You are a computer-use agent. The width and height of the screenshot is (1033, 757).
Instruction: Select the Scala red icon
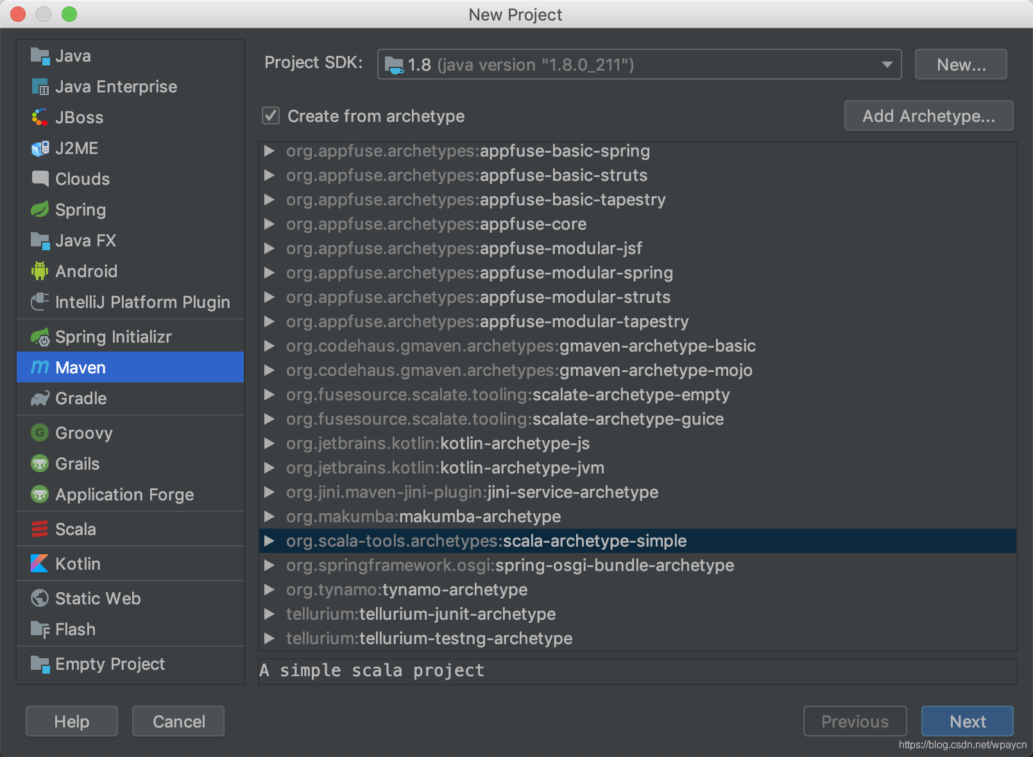pyautogui.click(x=40, y=529)
